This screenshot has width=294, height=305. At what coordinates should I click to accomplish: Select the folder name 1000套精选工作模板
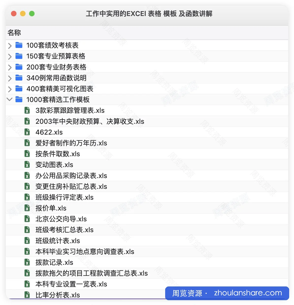(x=58, y=100)
